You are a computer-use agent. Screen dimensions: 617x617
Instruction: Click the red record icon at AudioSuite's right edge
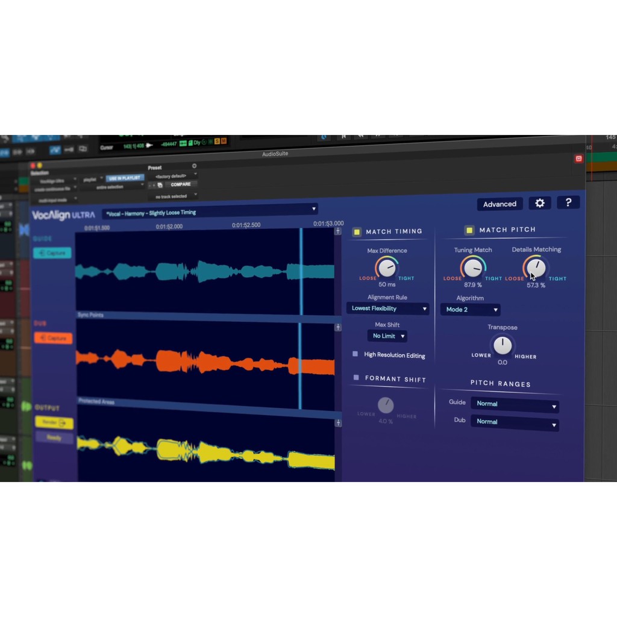578,158
